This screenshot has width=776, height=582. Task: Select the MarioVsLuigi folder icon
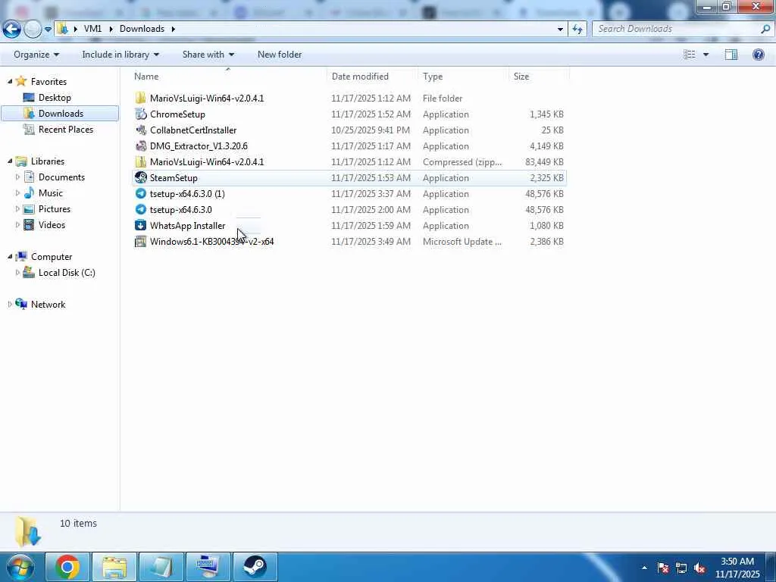pyautogui.click(x=140, y=98)
